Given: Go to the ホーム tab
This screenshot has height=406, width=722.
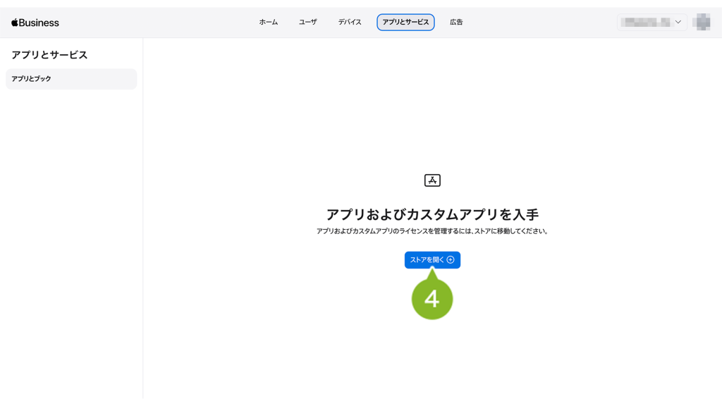Looking at the screenshot, I should tap(268, 22).
